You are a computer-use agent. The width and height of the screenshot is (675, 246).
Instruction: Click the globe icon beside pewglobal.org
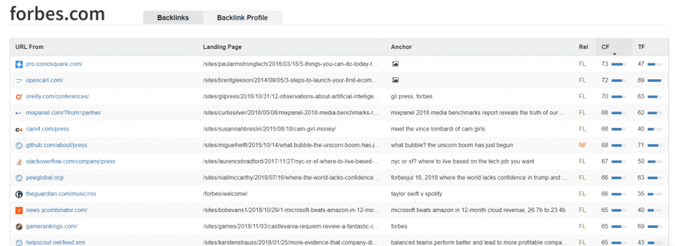click(x=19, y=177)
